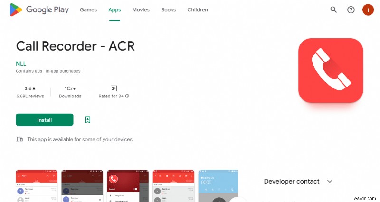The image size is (380, 202).
Task: Switch to the Games tab
Action: [x=88, y=10]
